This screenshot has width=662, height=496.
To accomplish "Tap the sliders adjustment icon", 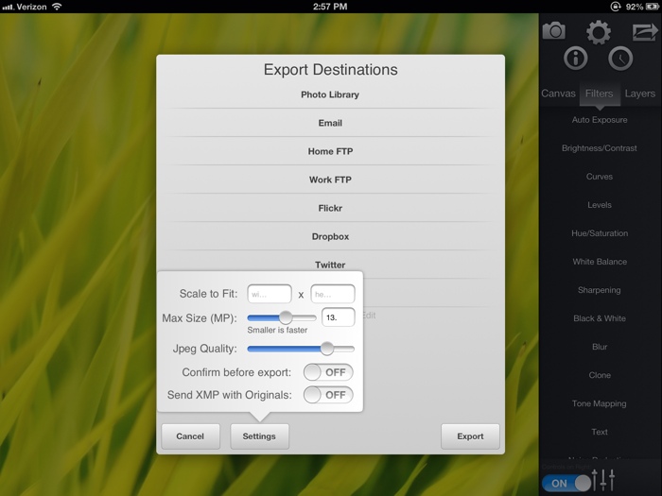I will (x=603, y=480).
